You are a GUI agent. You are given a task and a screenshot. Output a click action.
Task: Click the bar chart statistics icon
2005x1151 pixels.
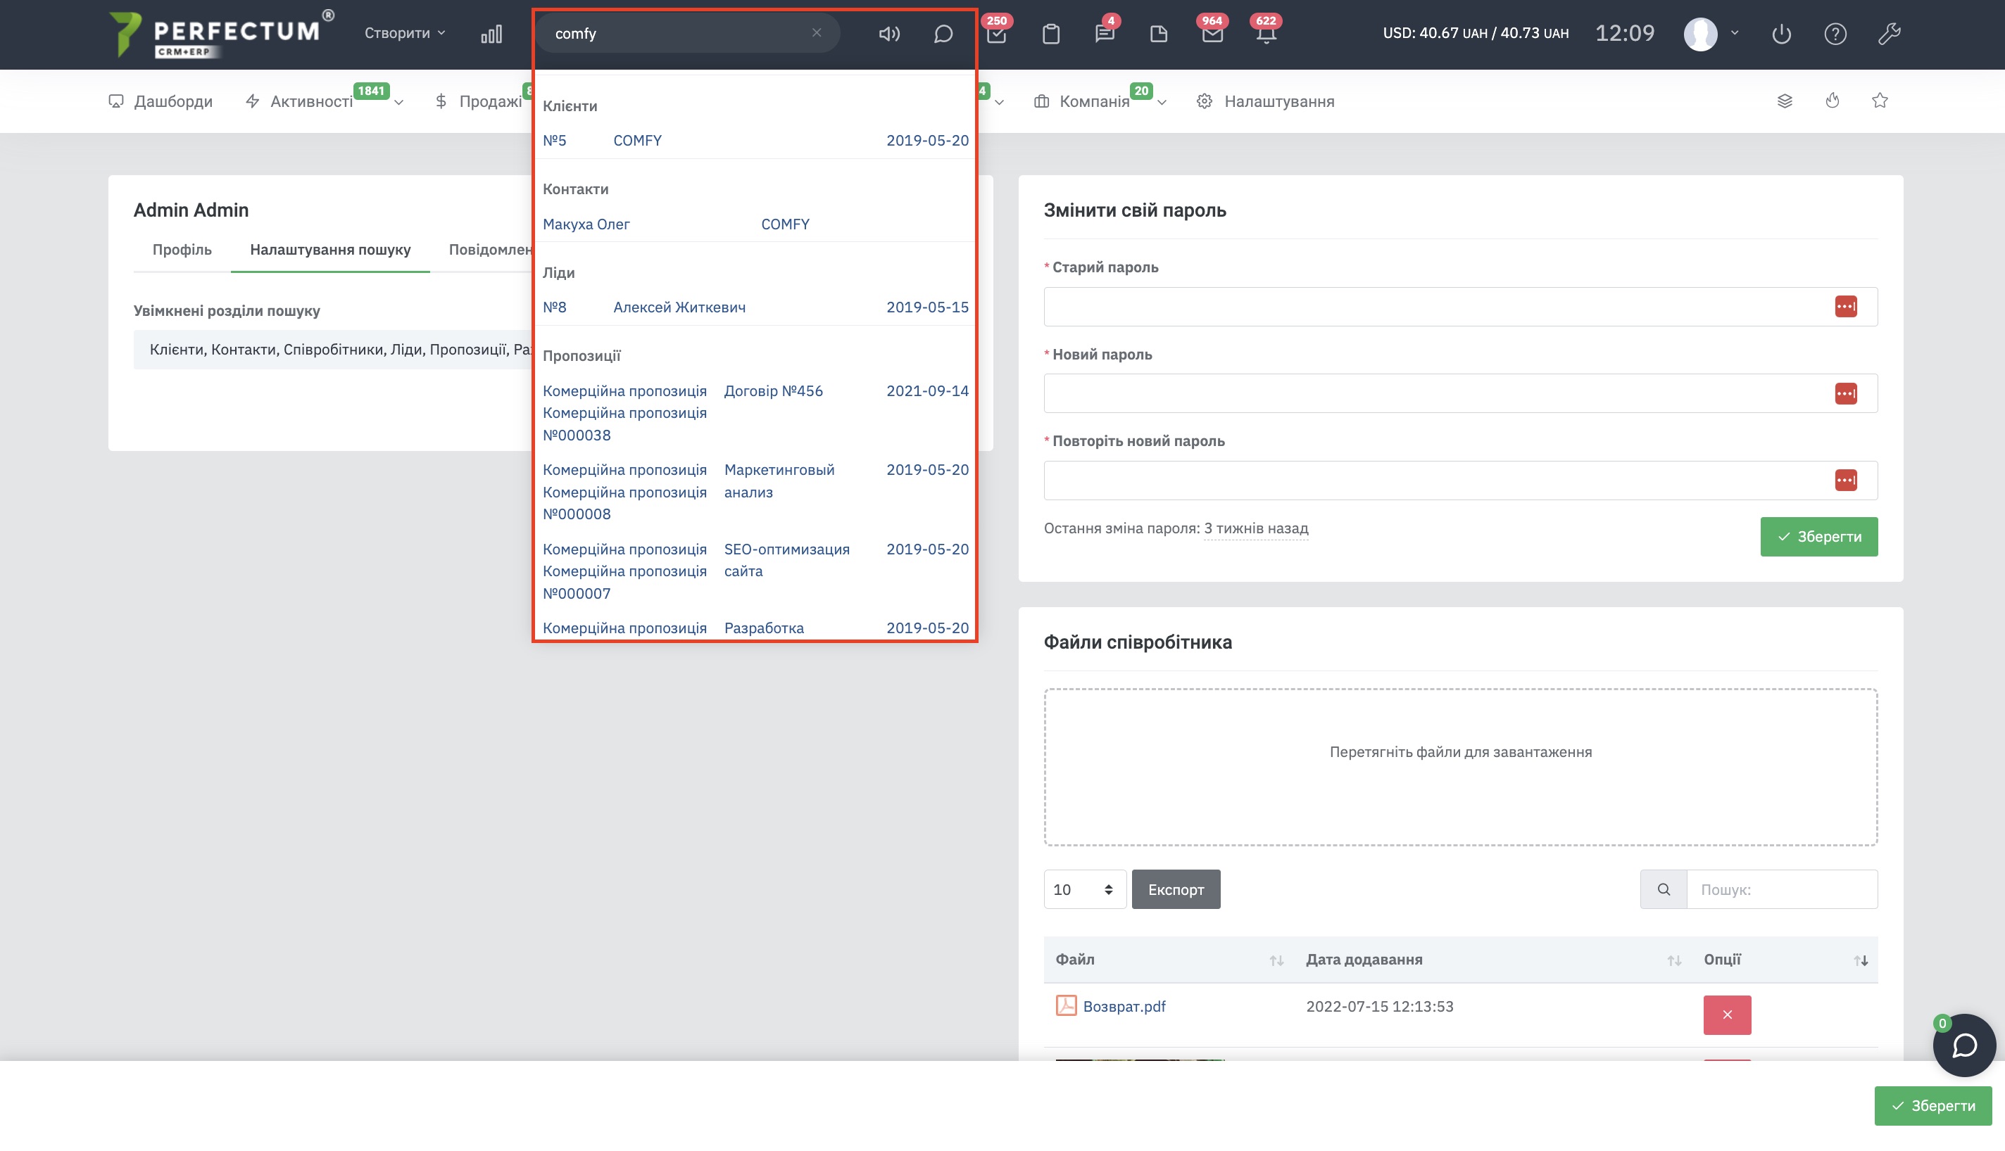click(x=491, y=34)
